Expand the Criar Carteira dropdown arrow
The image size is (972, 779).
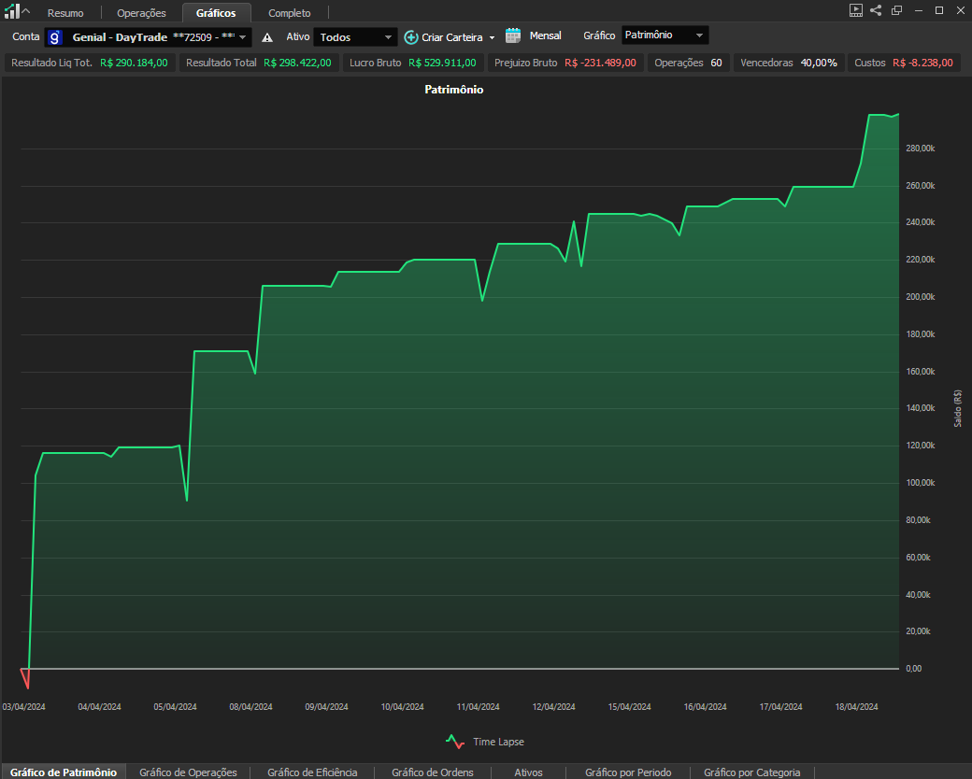tap(493, 37)
